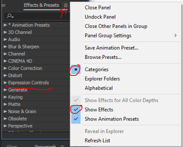Expand the Distort effects group
This screenshot has height=147, width=183.
pos(5,75)
